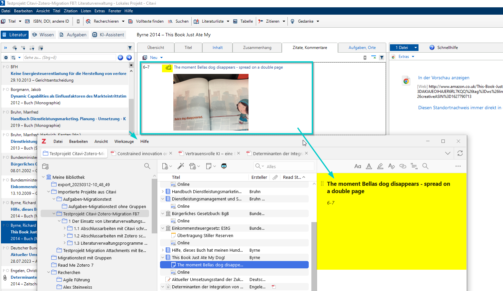The image size is (503, 291).
Task: Click the In der Vorschau anzeigen link
Action: 444,78
